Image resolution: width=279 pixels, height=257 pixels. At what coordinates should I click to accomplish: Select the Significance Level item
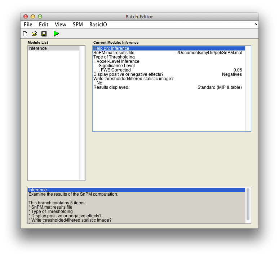click(169, 66)
